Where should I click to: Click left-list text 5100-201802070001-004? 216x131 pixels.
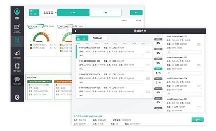click(90, 74)
